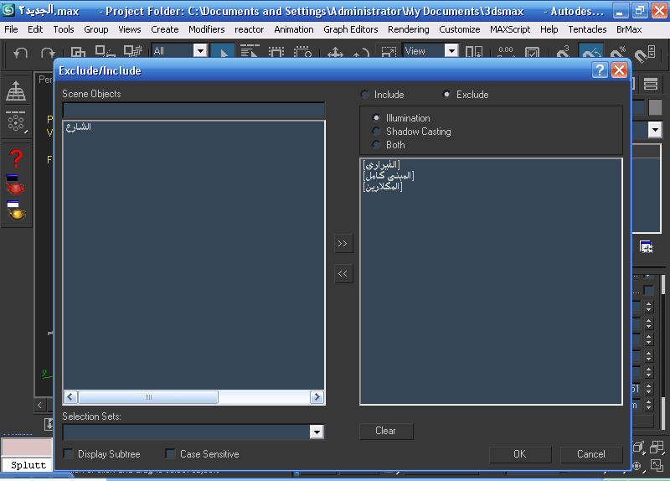Move object right with >> button
This screenshot has width=670, height=481.
[x=343, y=243]
